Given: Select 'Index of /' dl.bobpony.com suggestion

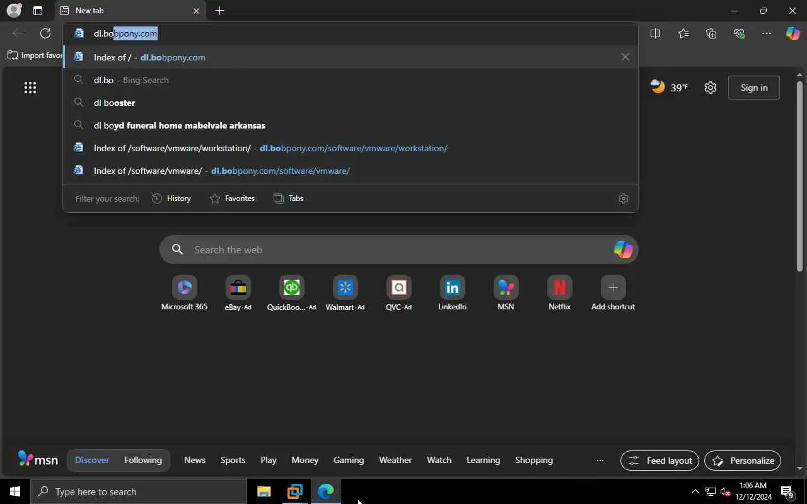Looking at the screenshot, I should pos(350,57).
